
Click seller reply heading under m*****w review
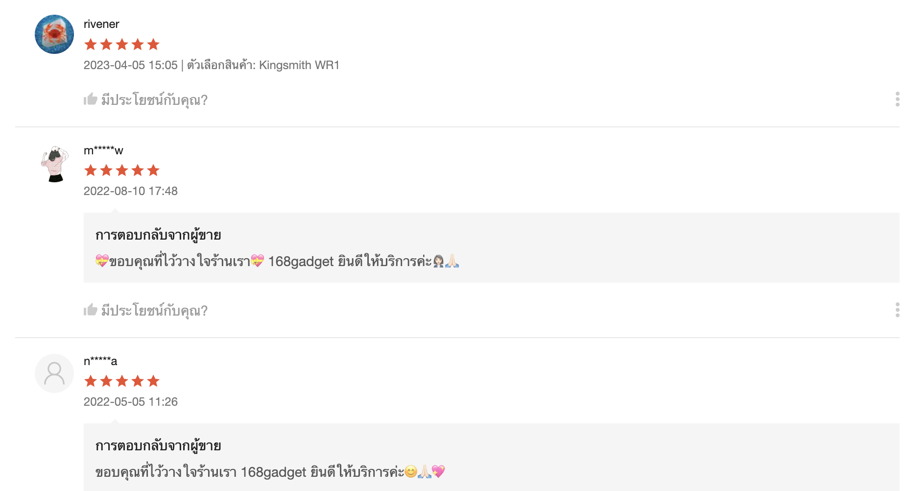158,235
